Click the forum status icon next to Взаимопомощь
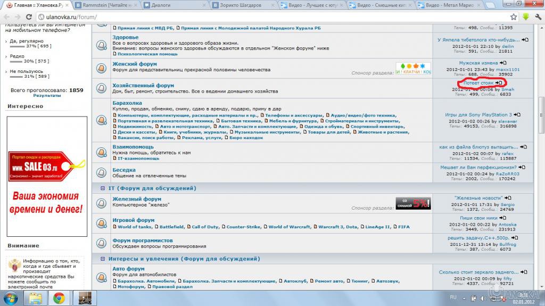The height and width of the screenshot is (306, 545). coord(101,152)
